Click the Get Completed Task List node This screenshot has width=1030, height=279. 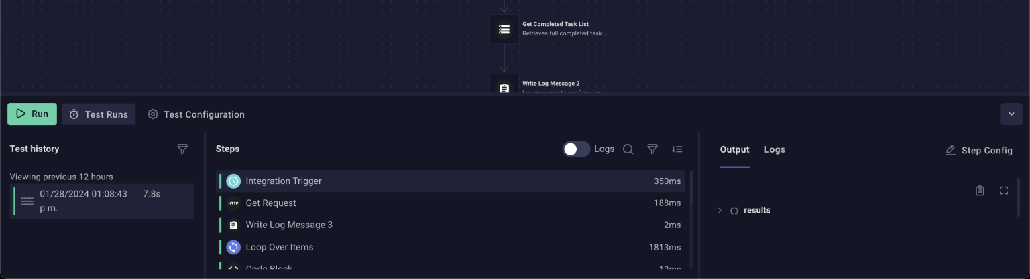(504, 29)
